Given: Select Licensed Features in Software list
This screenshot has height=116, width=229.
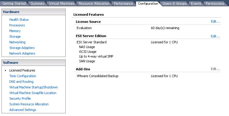Looking at the screenshot, I should [22, 70].
